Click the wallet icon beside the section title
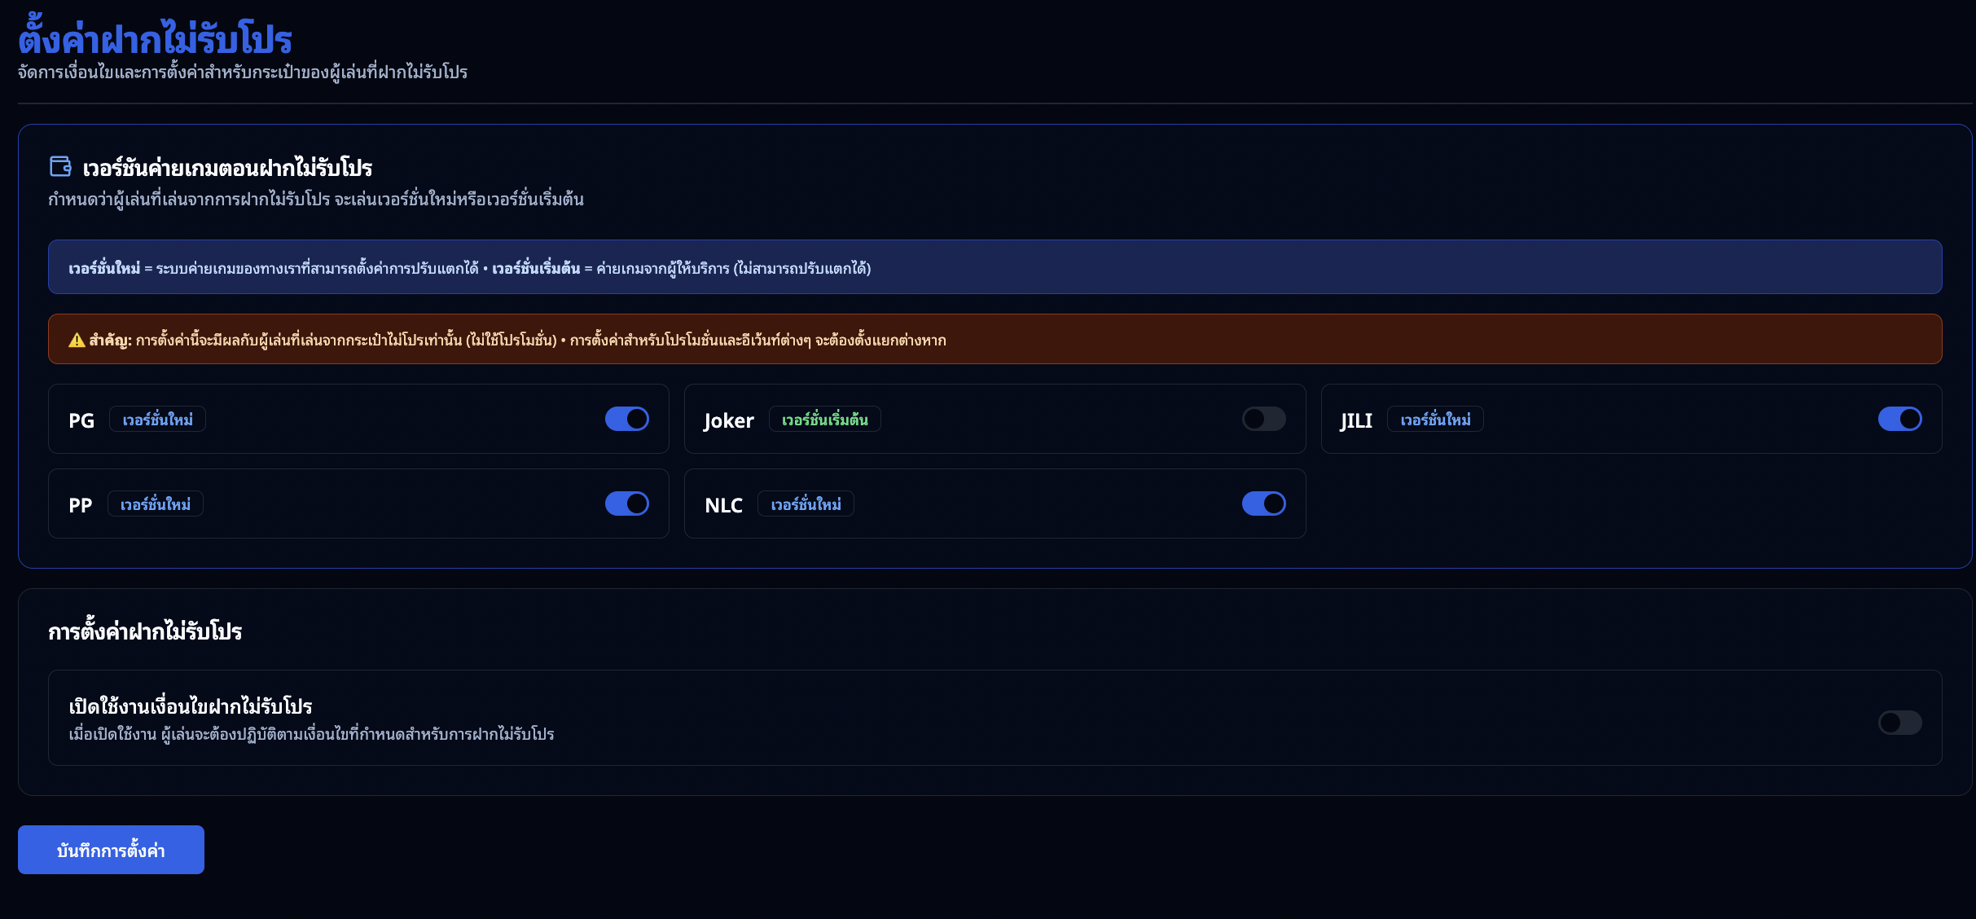 click(61, 166)
